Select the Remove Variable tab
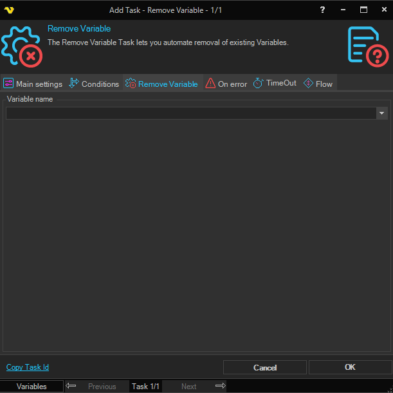 tap(162, 84)
